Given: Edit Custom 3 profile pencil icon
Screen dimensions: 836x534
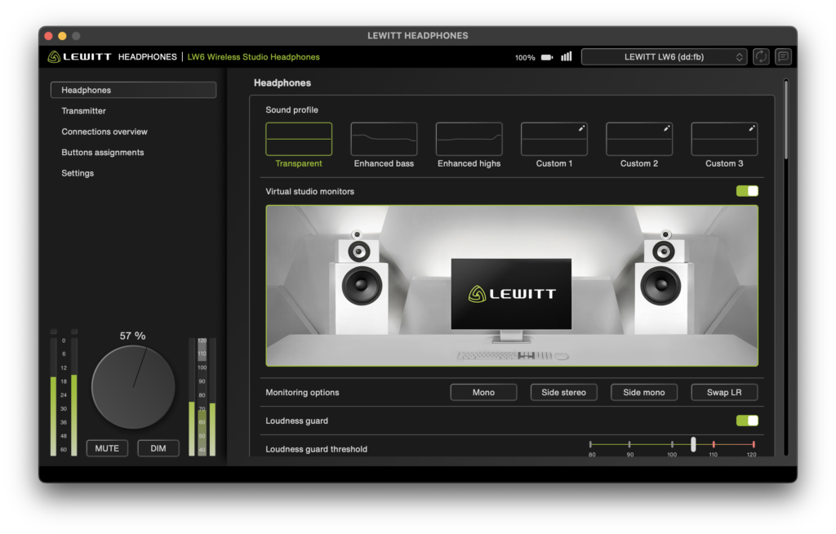Looking at the screenshot, I should point(752,128).
